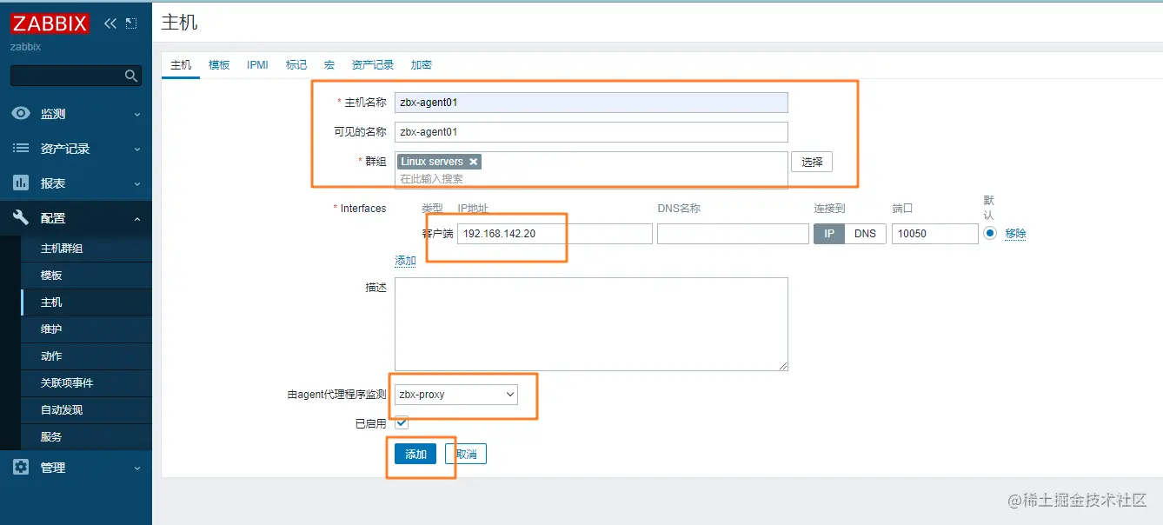The image size is (1163, 525).
Task: Click the zabbix server name text
Action: [x=25, y=47]
